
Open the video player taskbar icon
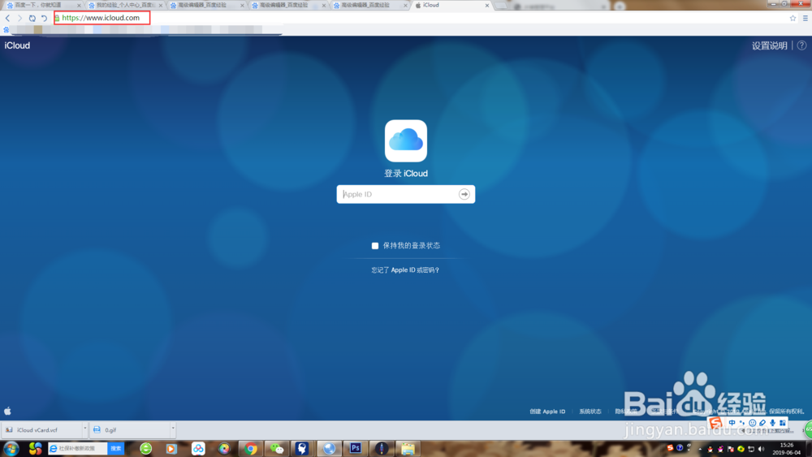[x=171, y=449]
